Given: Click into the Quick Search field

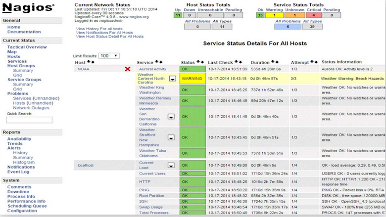Looking at the screenshot, I should tap(29, 120).
